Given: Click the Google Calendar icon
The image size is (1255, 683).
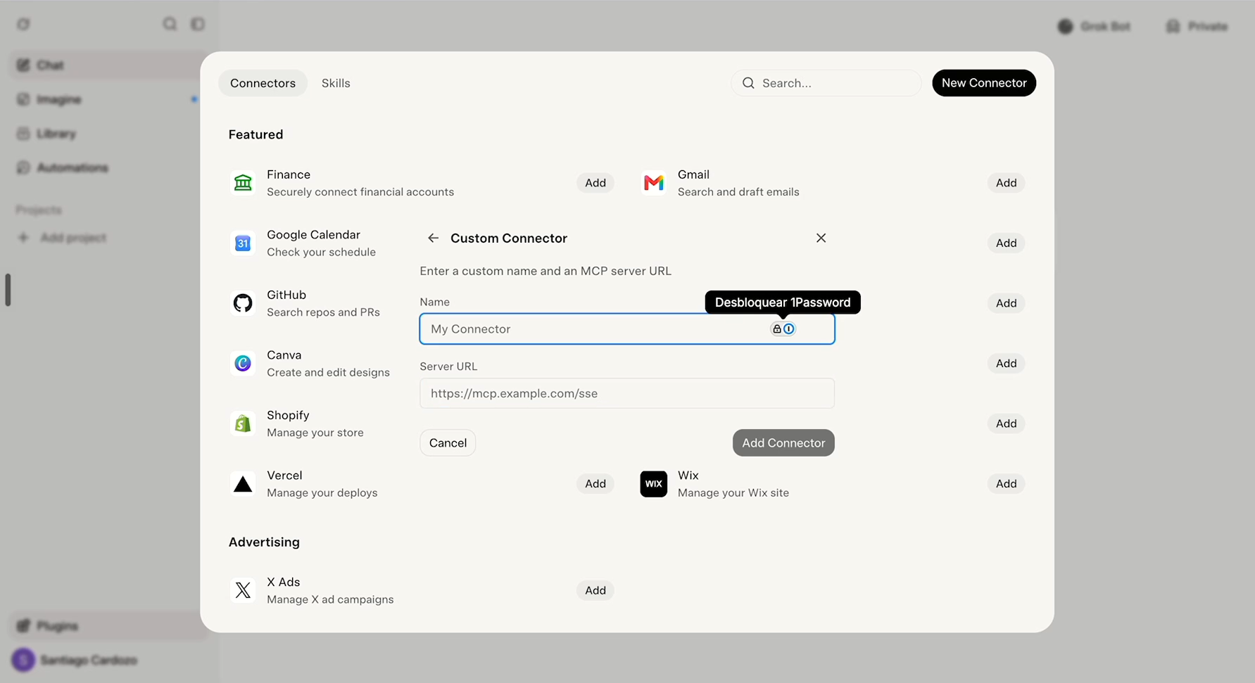Looking at the screenshot, I should 243,243.
